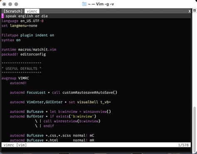Click the green zoom window button
This screenshot has height=154, width=197.
[x=16, y=4]
